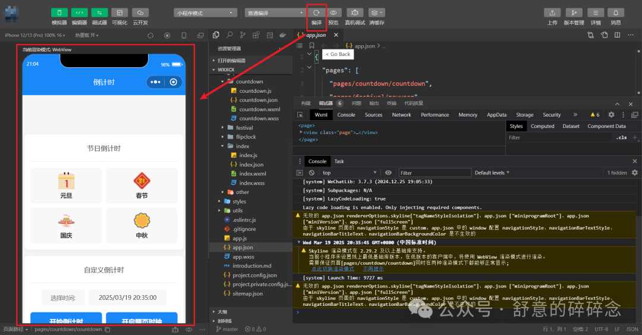
Task: Open console context 'top' dropdown
Action: (x=350, y=173)
